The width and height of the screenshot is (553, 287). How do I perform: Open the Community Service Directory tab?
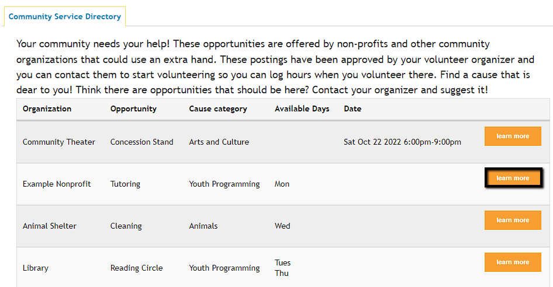coord(65,17)
